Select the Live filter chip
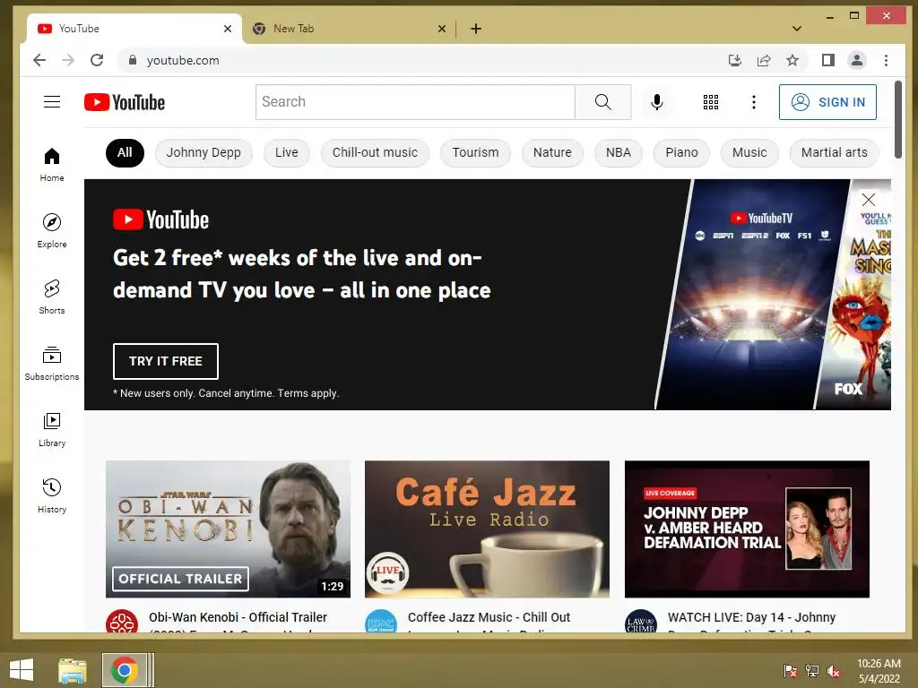Image resolution: width=918 pixels, height=688 pixels. coord(287,152)
